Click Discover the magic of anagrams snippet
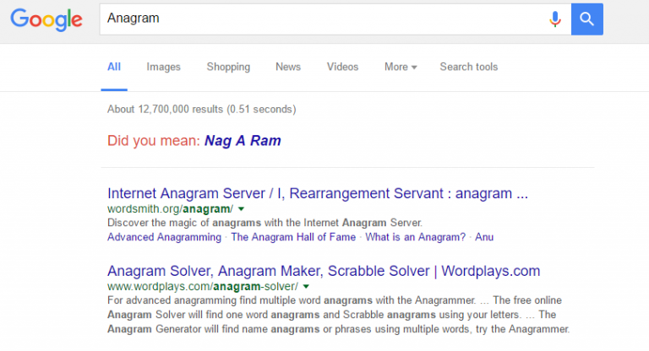Screen dimensions: 649x351 265,223
